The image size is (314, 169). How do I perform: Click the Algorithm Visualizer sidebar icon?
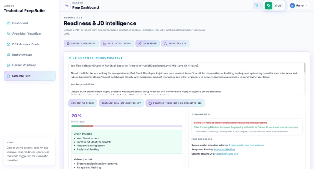tap(9, 33)
